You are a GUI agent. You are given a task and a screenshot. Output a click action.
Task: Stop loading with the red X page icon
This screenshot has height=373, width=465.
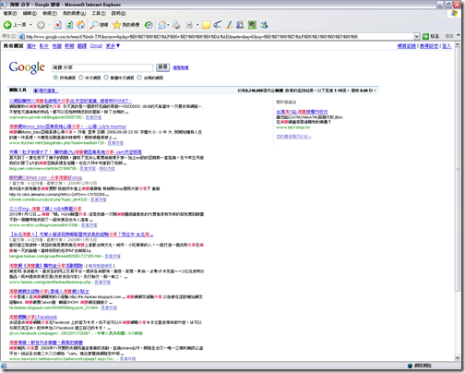pyautogui.click(x=57, y=25)
